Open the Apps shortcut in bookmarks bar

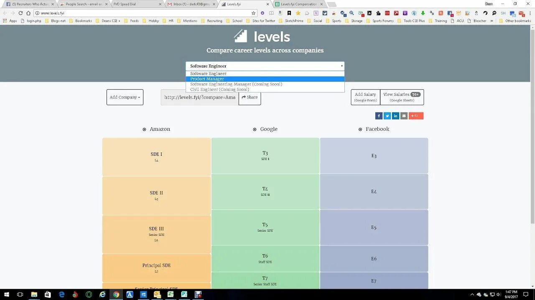[10, 21]
